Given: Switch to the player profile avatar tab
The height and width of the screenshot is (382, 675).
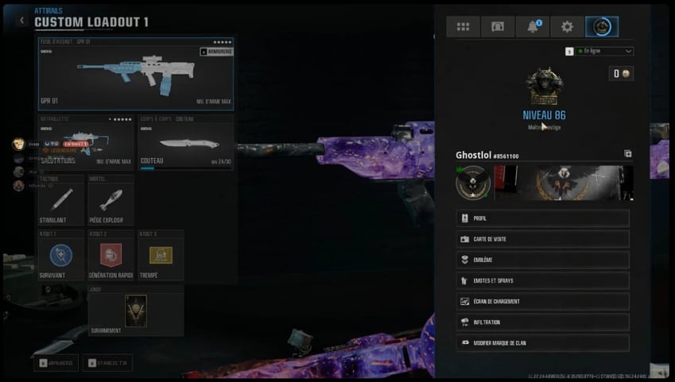Looking at the screenshot, I should point(602,27).
